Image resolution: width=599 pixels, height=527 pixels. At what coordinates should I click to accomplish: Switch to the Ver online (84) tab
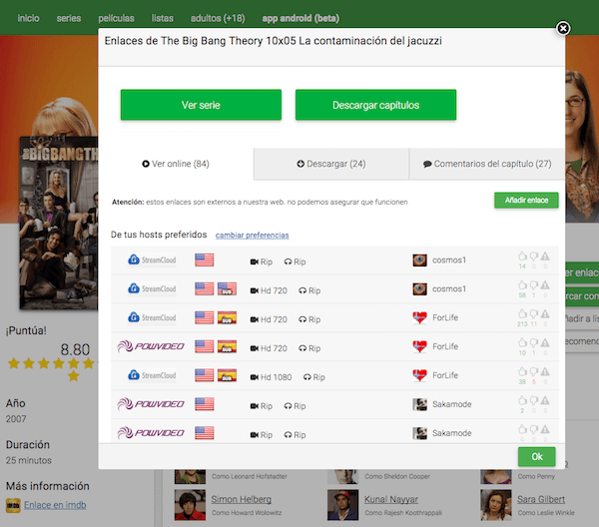pyautogui.click(x=176, y=164)
